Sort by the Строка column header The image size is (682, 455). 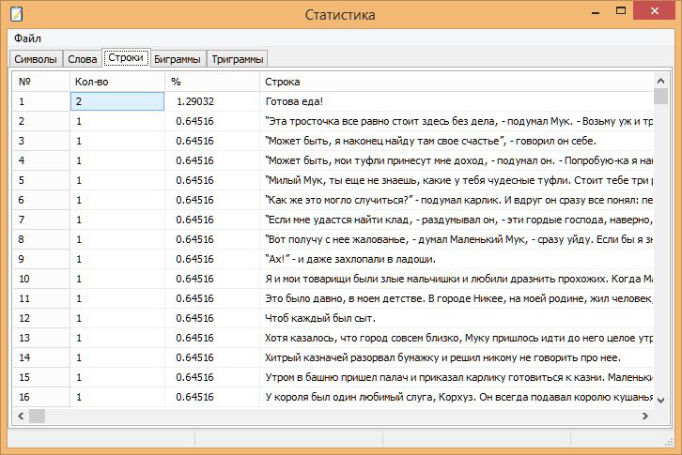pyautogui.click(x=457, y=82)
